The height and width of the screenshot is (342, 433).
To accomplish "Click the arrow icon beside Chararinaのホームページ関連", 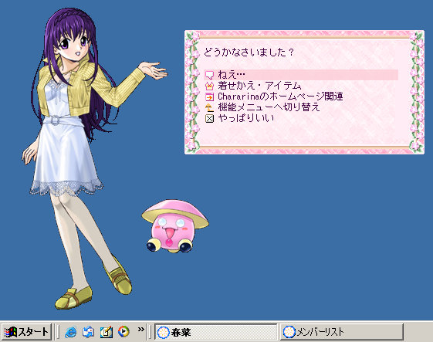I will coord(210,97).
